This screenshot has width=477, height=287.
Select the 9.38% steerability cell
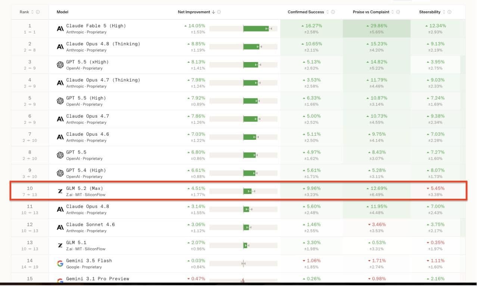pos(435,119)
